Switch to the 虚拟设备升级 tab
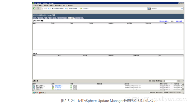Image resolution: width=190 pixels, height=105 pixels. point(79,18)
